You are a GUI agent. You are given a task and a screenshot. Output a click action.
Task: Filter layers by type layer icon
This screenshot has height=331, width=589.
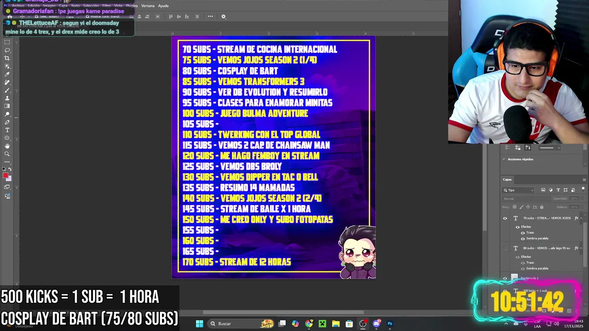558,190
